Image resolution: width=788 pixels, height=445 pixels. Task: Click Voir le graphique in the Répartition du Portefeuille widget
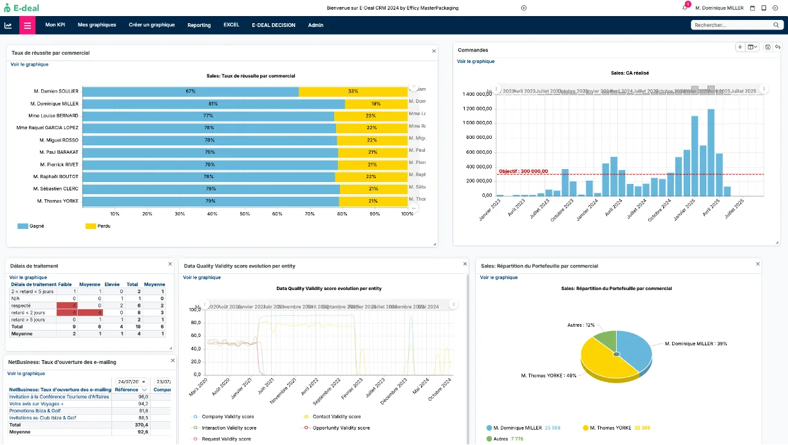coord(499,278)
